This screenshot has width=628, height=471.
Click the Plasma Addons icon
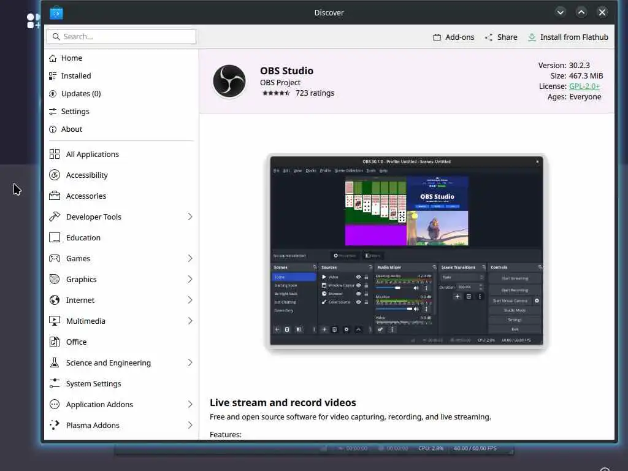pyautogui.click(x=55, y=425)
